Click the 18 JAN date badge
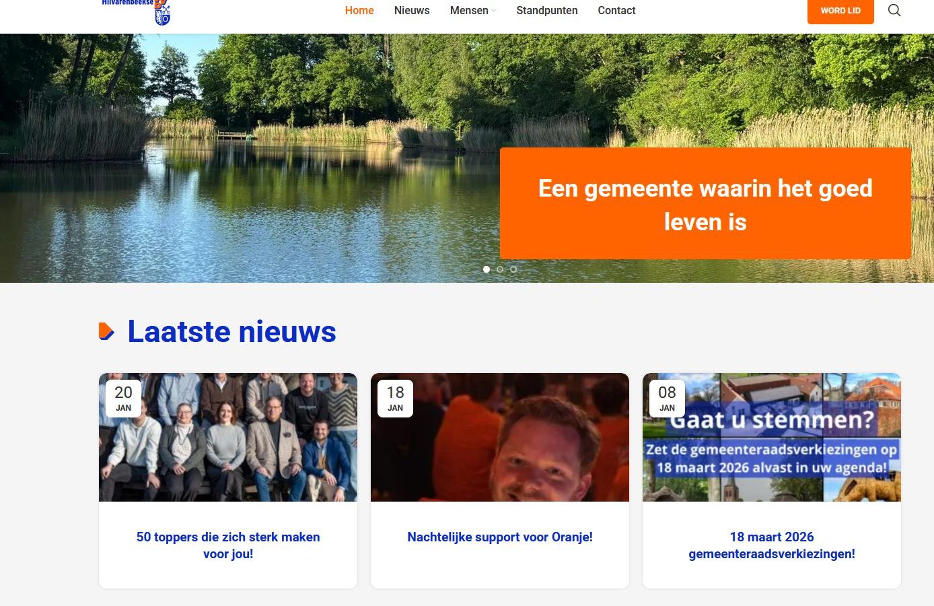This screenshot has height=606, width=934. click(395, 399)
